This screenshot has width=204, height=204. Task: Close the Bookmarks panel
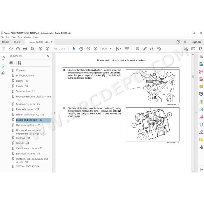click(x=48, y=56)
